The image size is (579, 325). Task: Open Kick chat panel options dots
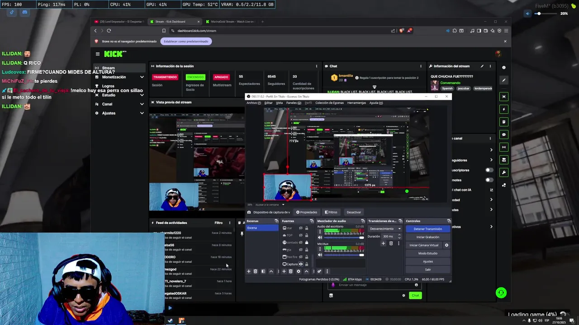(x=421, y=66)
